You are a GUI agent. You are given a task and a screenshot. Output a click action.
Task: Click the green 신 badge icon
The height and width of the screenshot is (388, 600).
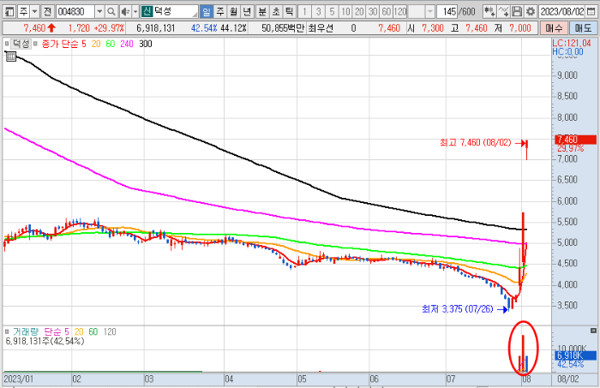point(147,12)
